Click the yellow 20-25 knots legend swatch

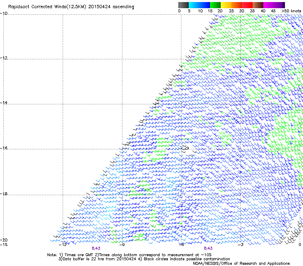(226, 5)
